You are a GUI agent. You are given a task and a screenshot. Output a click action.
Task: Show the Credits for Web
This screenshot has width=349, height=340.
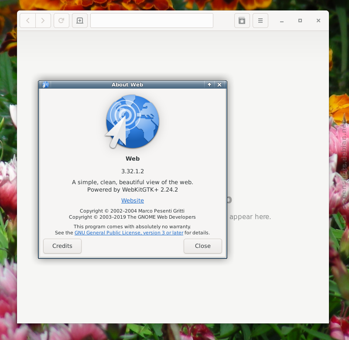point(62,246)
